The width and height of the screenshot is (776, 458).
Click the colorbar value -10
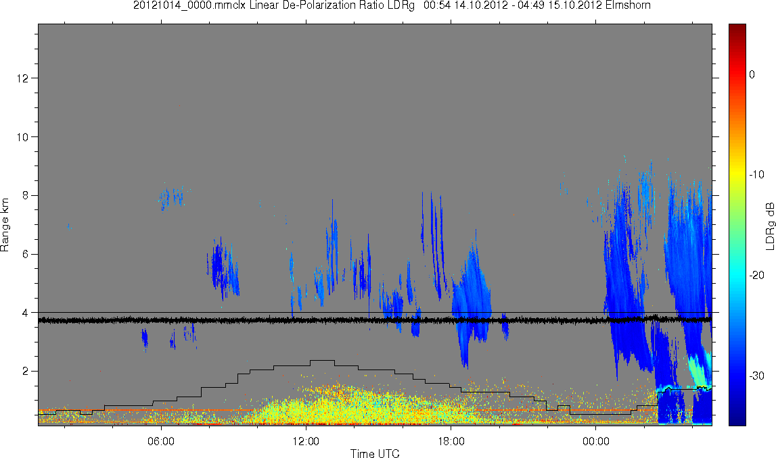point(756,174)
